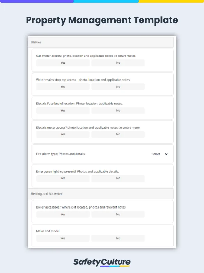Pick Yes under Make and model
Viewport: 204px width, 273px height.
[63, 238]
